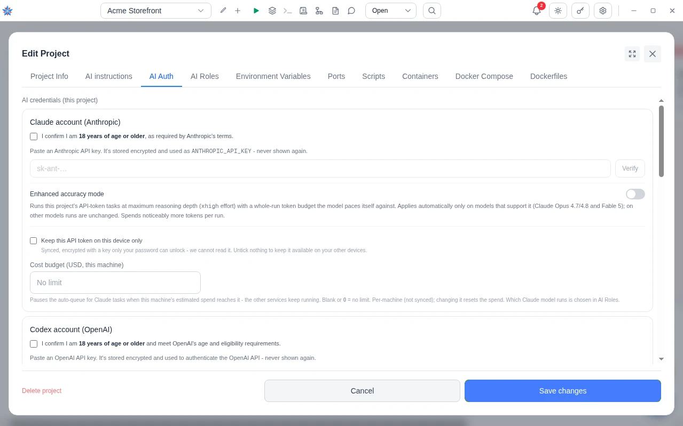Open the stacked layers icon
This screenshot has width=683, height=426.
(x=272, y=11)
